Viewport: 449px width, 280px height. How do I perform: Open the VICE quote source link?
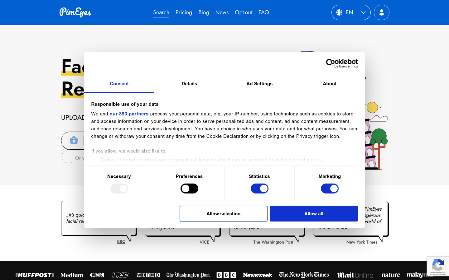coord(204,242)
